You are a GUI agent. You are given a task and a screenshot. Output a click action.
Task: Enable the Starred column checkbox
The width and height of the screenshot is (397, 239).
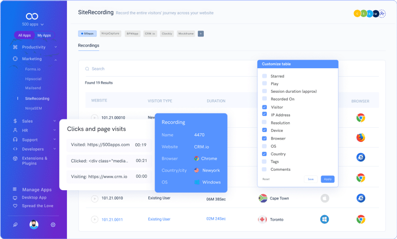264,76
